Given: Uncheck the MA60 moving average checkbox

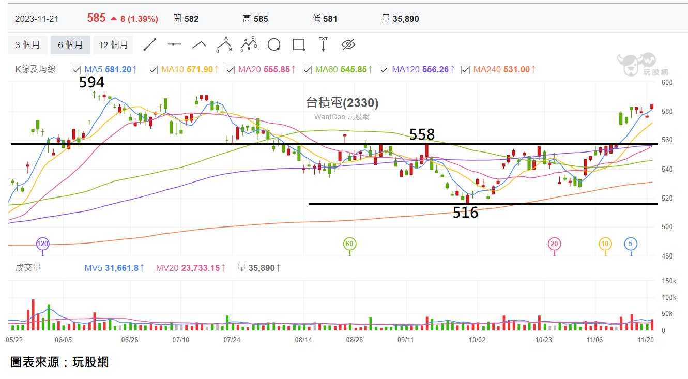Looking at the screenshot, I should [x=307, y=70].
